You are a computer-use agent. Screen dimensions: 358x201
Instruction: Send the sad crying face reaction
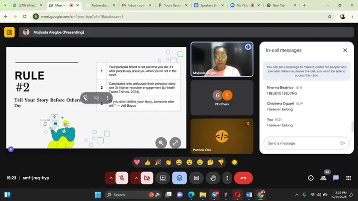pyautogui.click(x=200, y=162)
